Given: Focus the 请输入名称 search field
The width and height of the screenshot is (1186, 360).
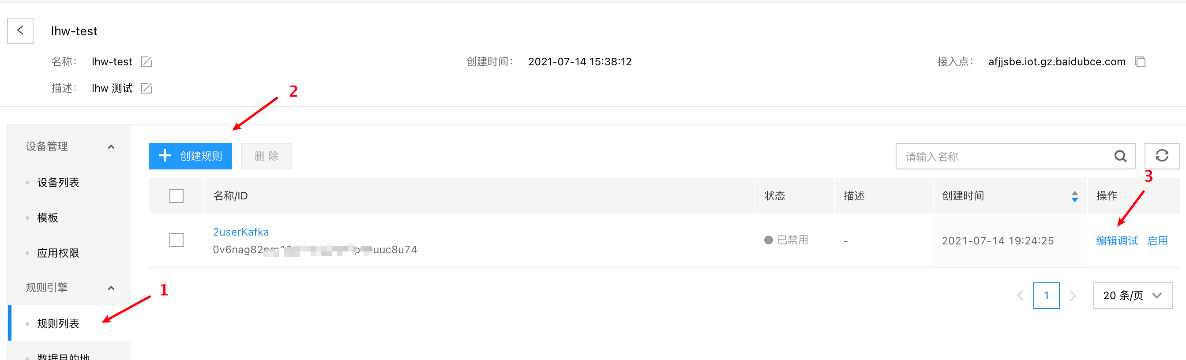Looking at the screenshot, I should pos(1004,157).
